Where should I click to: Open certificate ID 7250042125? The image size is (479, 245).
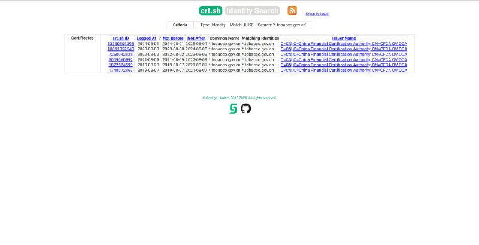pos(120,55)
